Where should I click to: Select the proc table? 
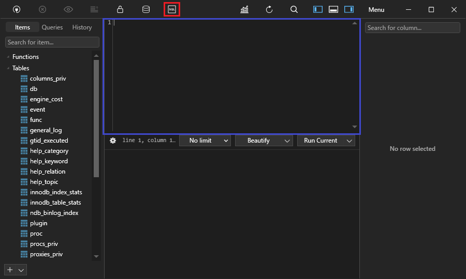36,234
